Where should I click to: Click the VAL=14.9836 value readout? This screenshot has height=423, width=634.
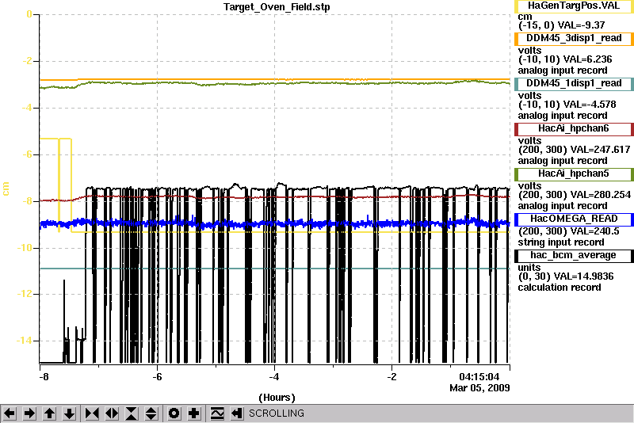[583, 276]
